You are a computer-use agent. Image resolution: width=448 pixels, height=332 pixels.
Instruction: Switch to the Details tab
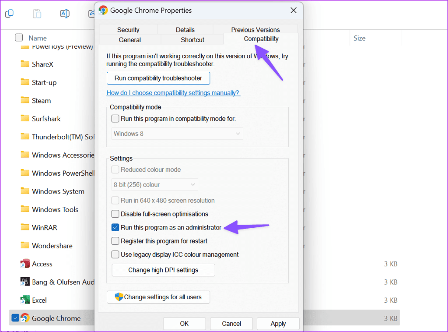[185, 30]
